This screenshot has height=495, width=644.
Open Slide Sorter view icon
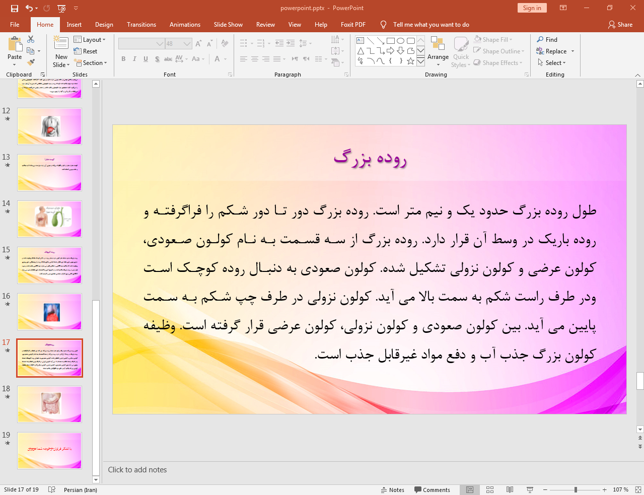point(490,489)
